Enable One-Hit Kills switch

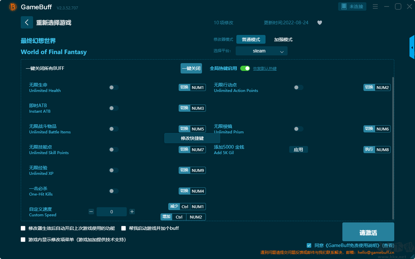click(114, 191)
